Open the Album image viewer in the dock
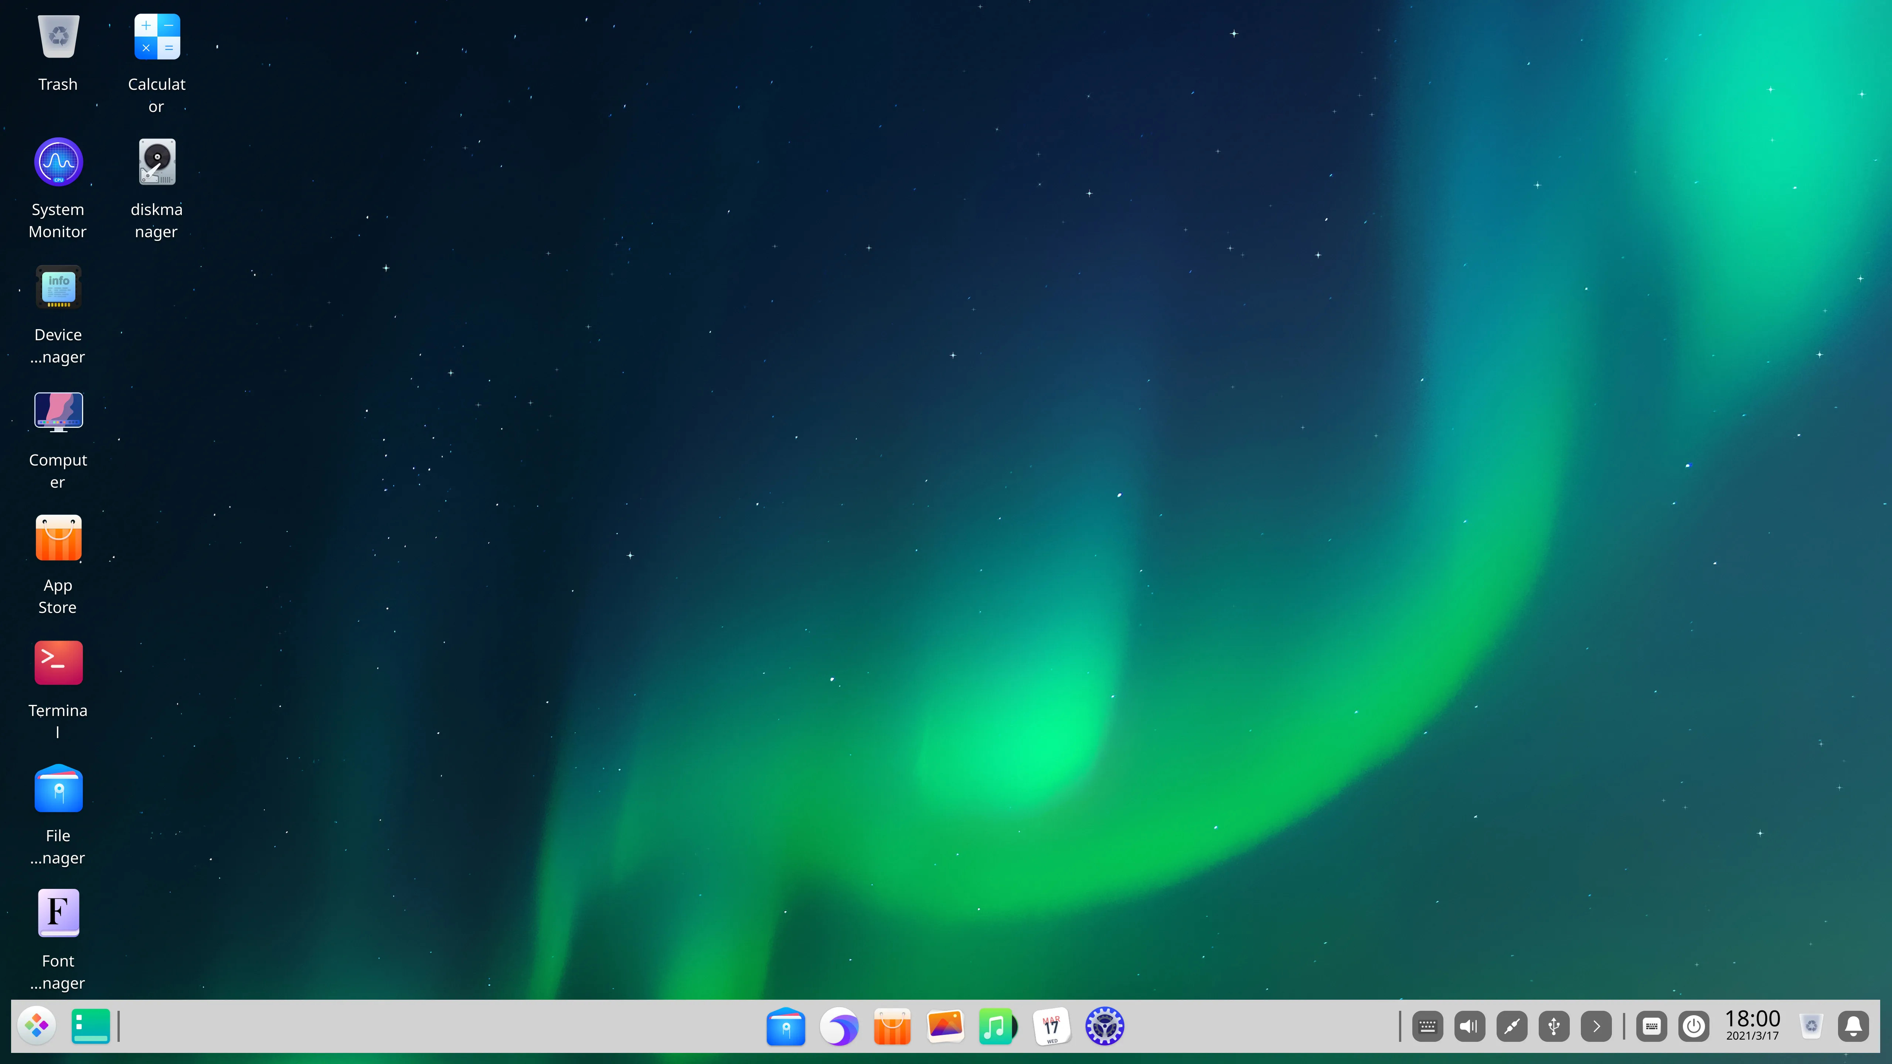The height and width of the screenshot is (1064, 1892). click(945, 1026)
